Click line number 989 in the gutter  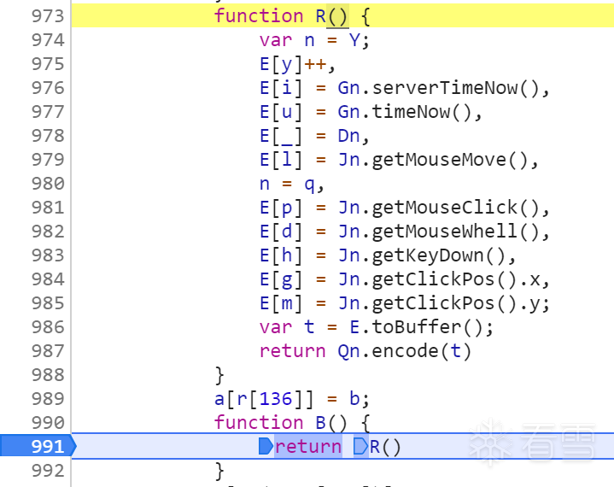click(48, 399)
